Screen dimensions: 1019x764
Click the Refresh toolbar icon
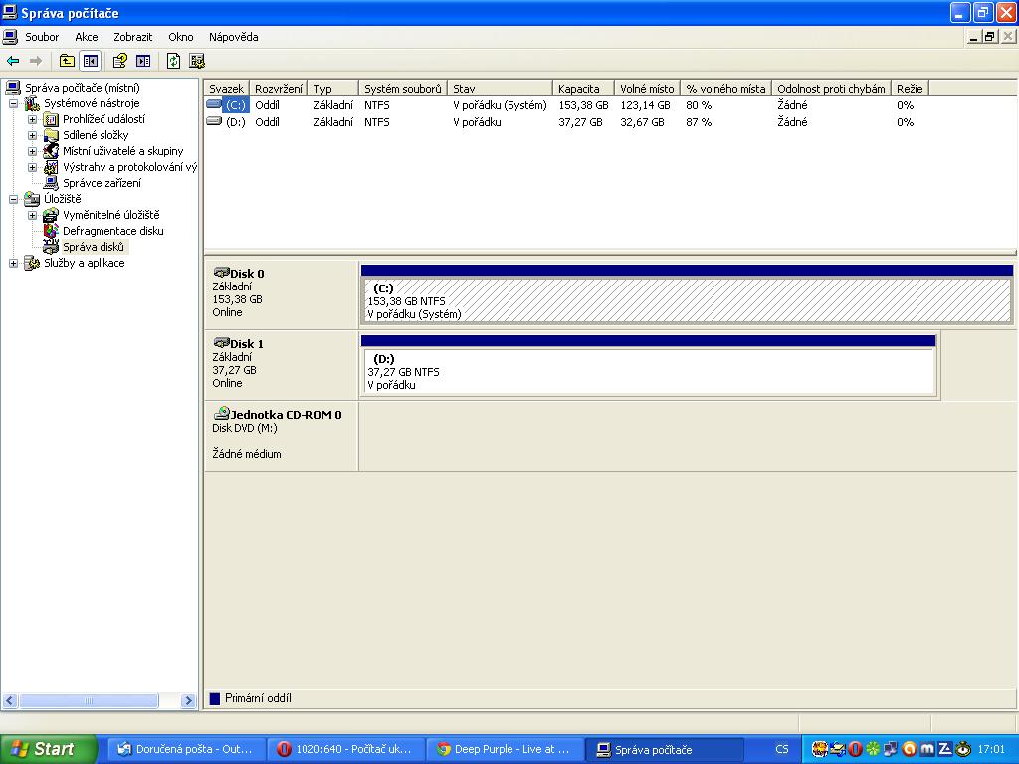point(173,61)
